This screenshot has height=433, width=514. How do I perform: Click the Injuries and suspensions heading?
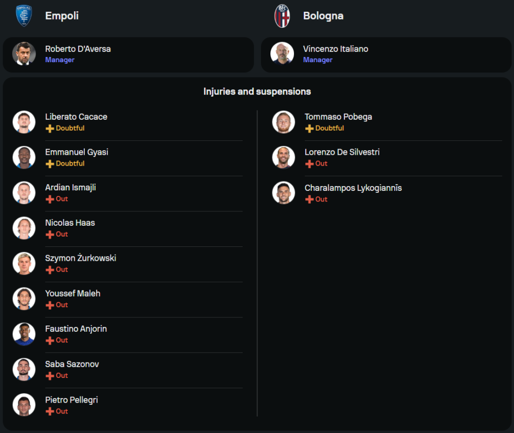257,92
